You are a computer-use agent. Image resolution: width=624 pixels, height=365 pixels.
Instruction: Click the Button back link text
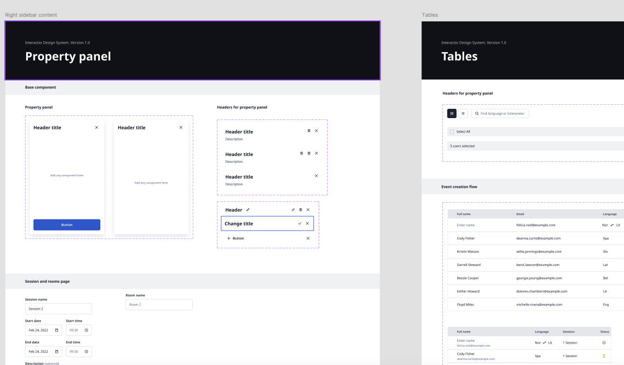pyautogui.click(x=238, y=238)
